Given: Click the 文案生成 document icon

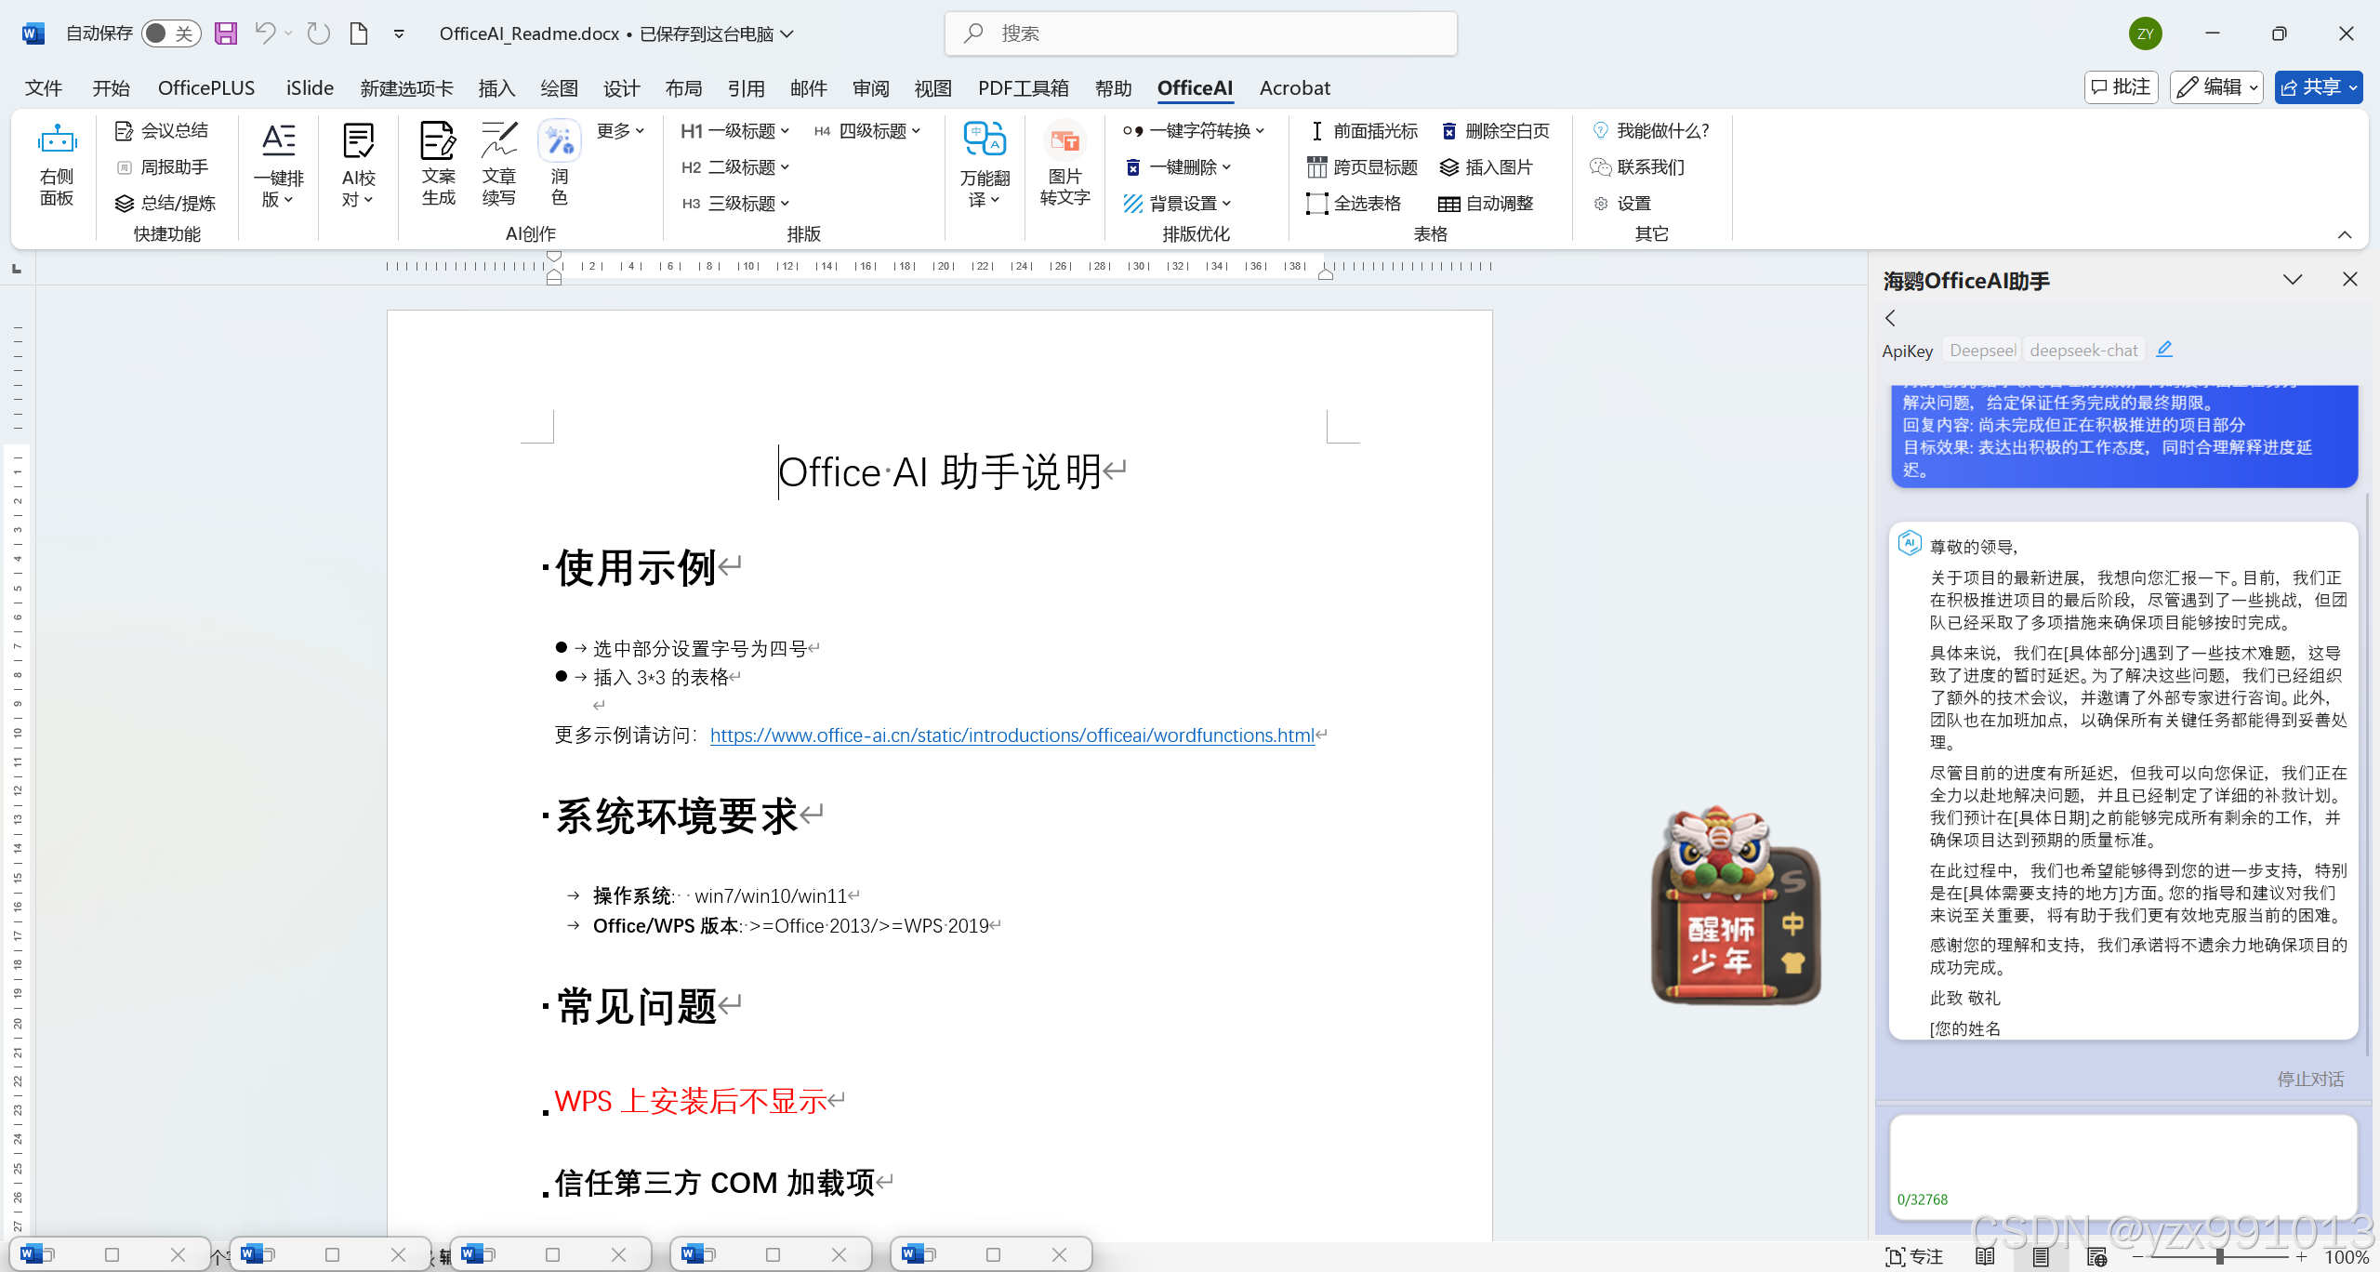Looking at the screenshot, I should 437,141.
